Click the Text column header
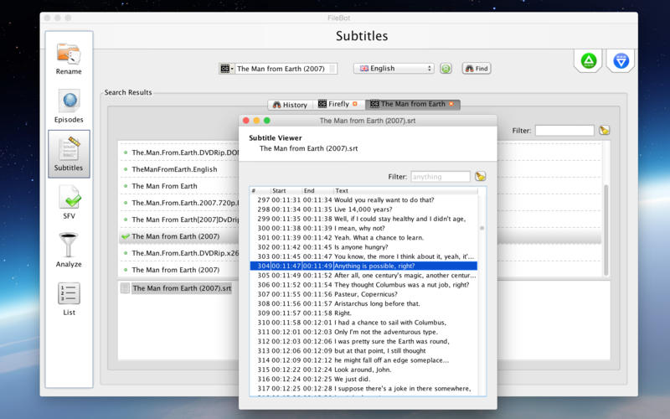Screen dimensions: 670x419 coord(406,191)
